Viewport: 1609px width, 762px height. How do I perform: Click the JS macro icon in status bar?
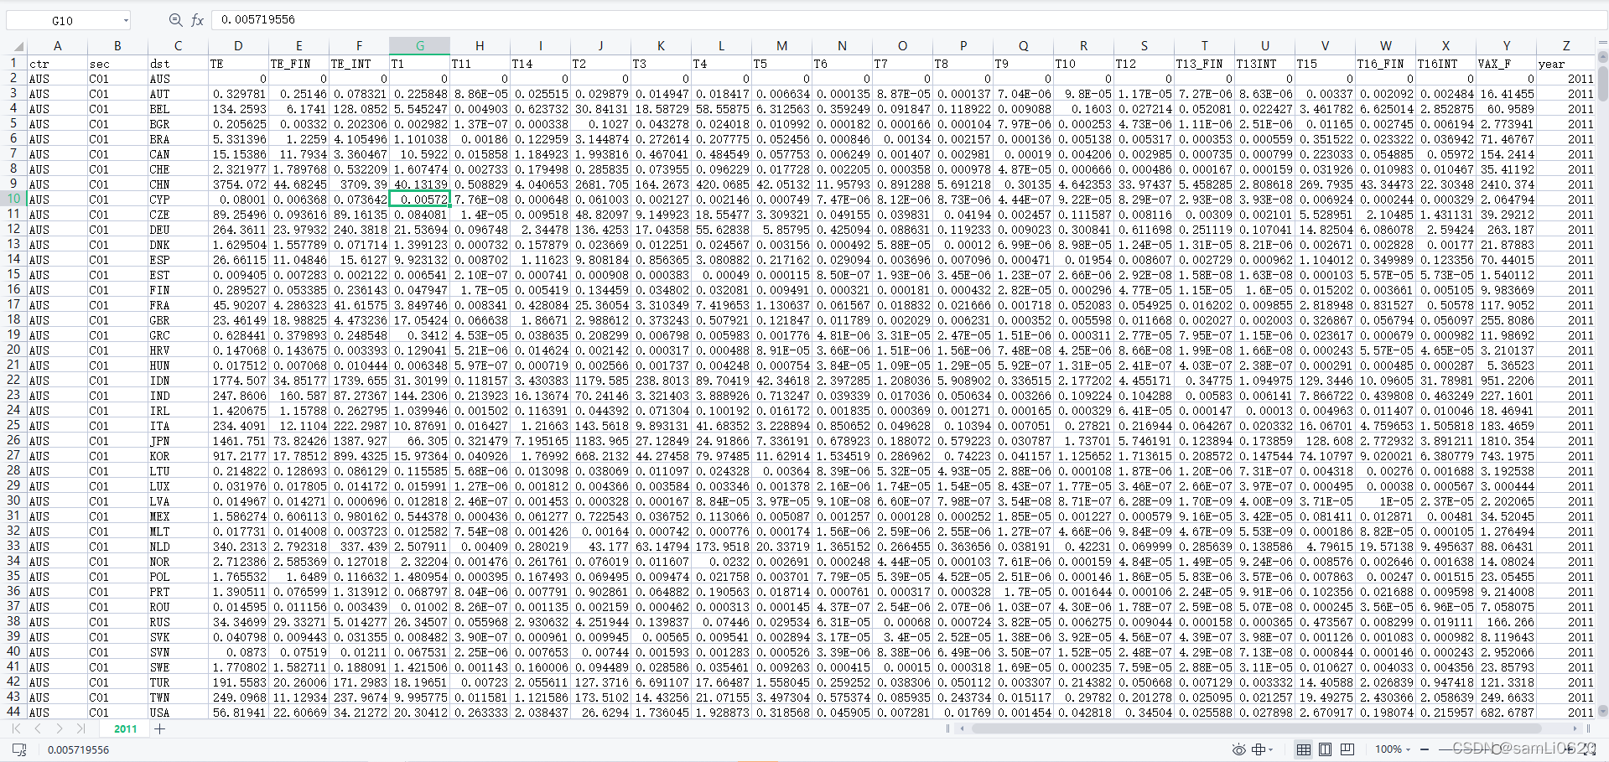[x=19, y=749]
